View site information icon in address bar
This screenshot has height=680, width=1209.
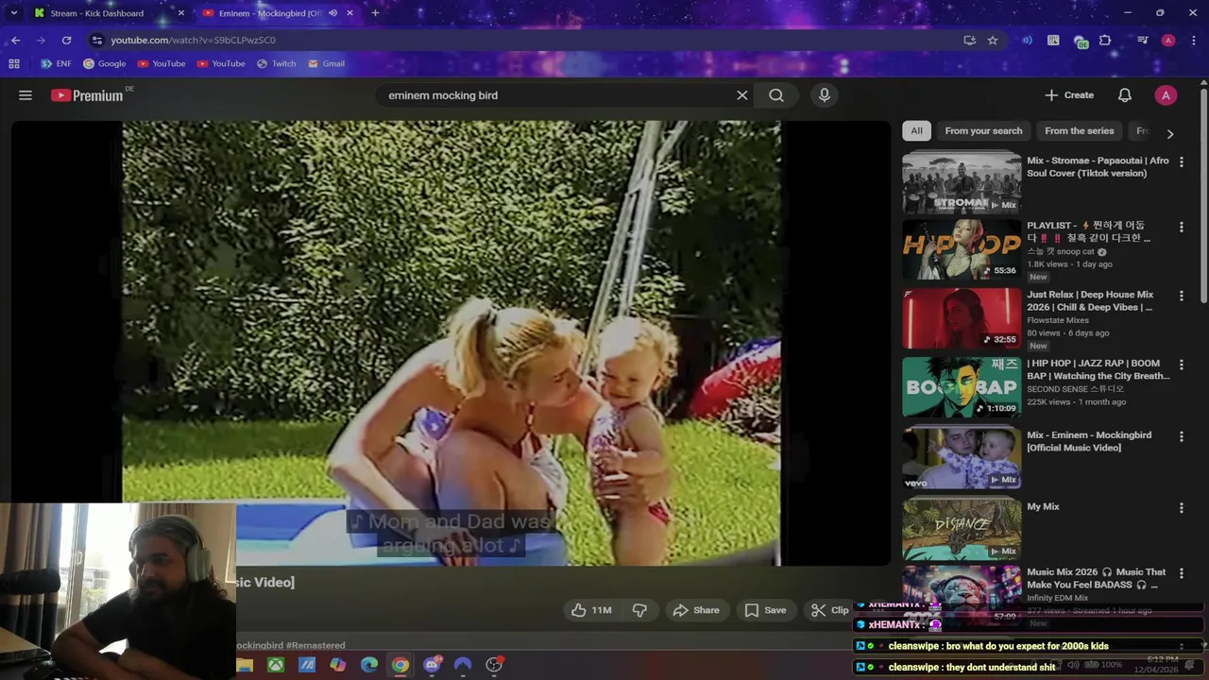click(96, 40)
